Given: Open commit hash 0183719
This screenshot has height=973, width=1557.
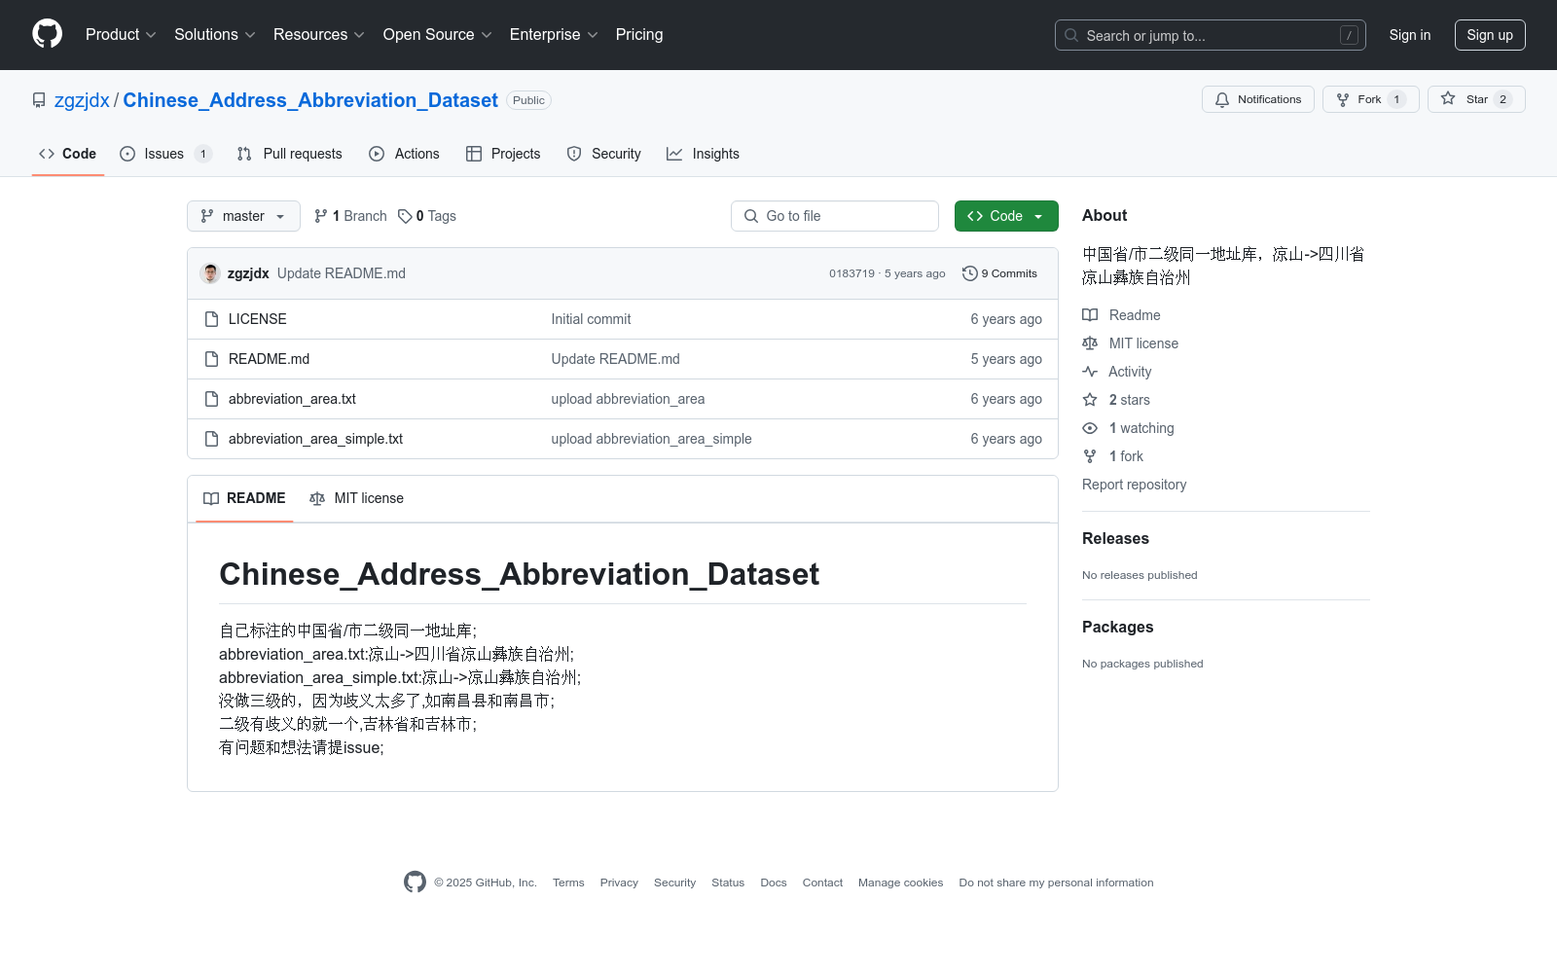Looking at the screenshot, I should coord(851,273).
